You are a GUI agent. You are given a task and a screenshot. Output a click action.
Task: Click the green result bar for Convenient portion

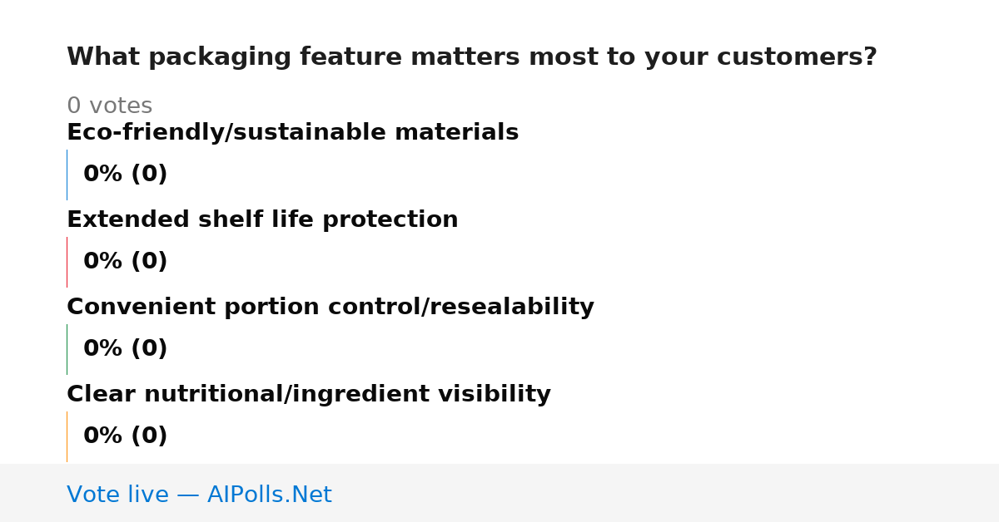point(67,349)
